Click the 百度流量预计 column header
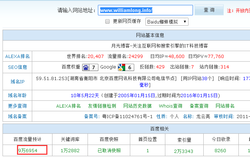The width and height of the screenshot is (250, 158). (x=27, y=139)
